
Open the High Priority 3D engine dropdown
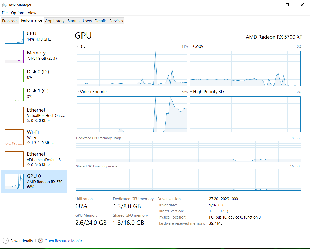(191, 92)
